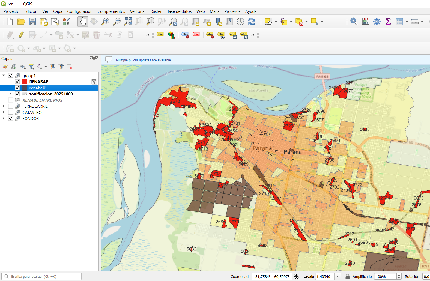Screen dimensions: 430x281
Task: Click the plugin updates available message
Action: click(x=143, y=60)
